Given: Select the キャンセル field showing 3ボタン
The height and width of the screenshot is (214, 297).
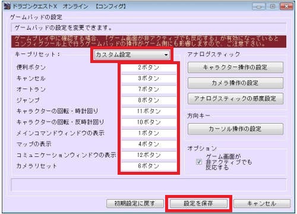Looking at the screenshot, I should point(148,78).
